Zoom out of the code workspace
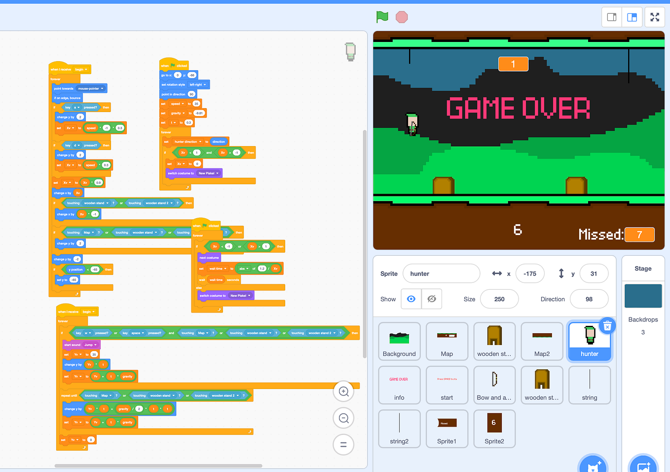Viewport: 670px width, 472px height. [x=344, y=418]
